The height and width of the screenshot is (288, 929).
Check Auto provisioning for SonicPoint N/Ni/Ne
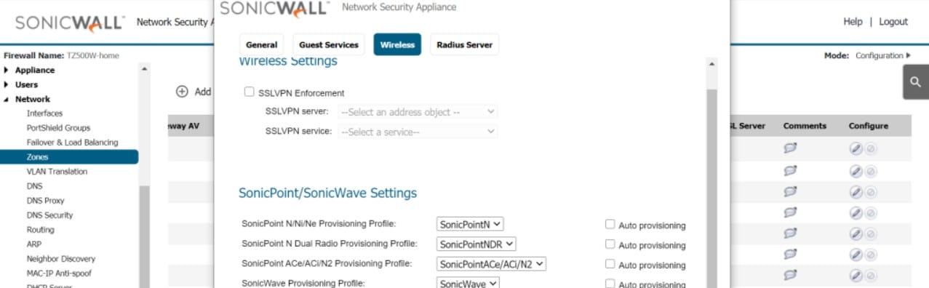click(610, 225)
